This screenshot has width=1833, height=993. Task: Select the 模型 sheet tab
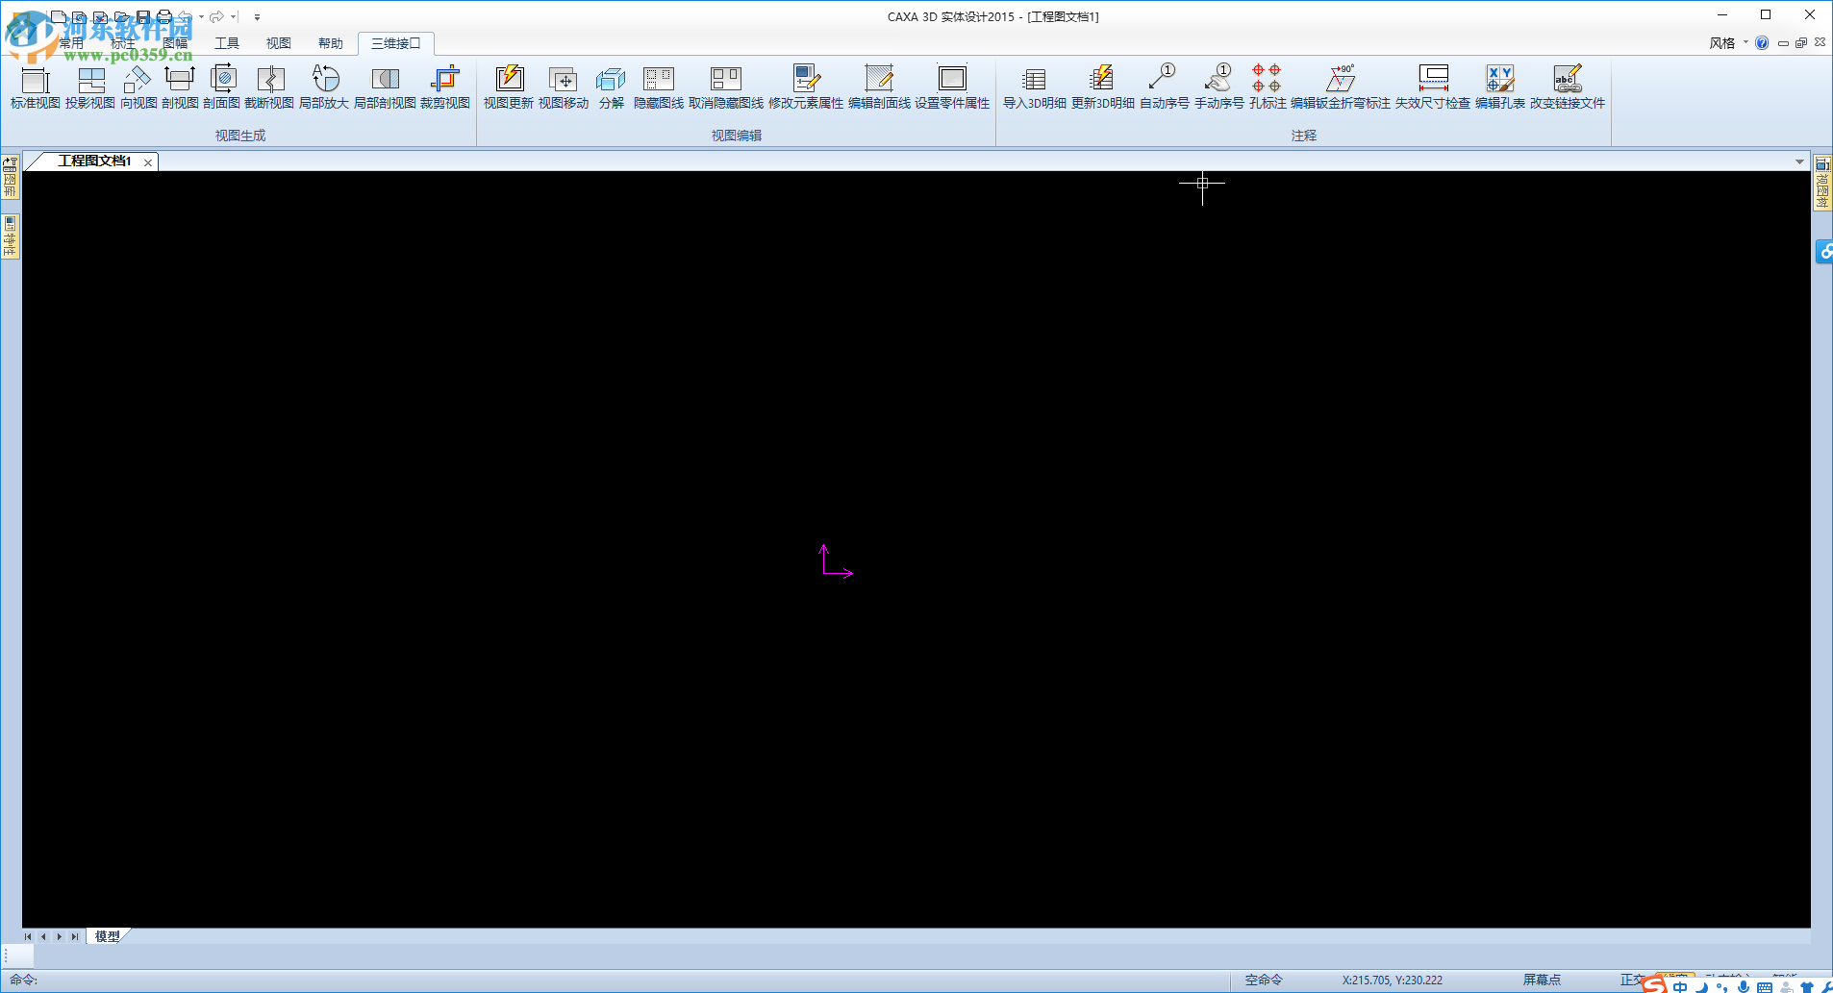coord(108,936)
